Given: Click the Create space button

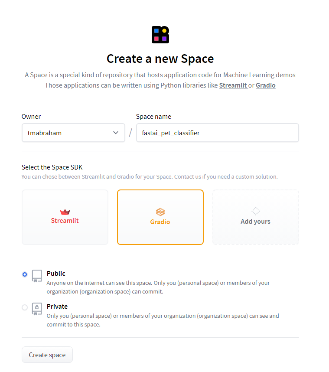Looking at the screenshot, I should click(47, 355).
